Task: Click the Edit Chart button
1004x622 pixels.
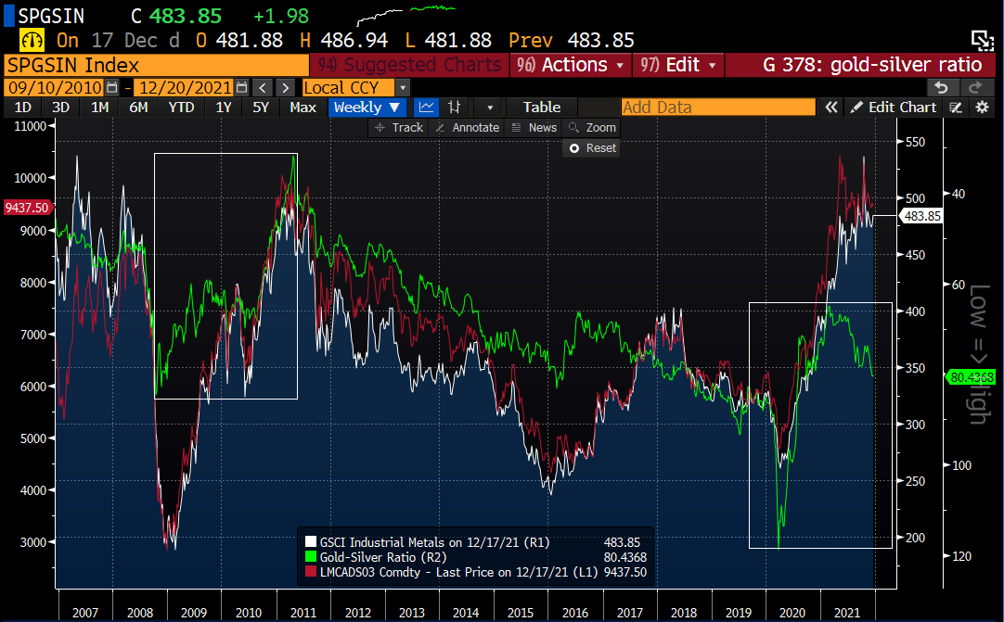Action: point(894,108)
